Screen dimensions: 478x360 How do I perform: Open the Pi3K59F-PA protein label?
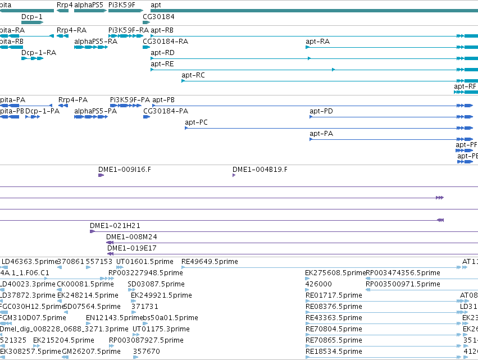(x=130, y=100)
